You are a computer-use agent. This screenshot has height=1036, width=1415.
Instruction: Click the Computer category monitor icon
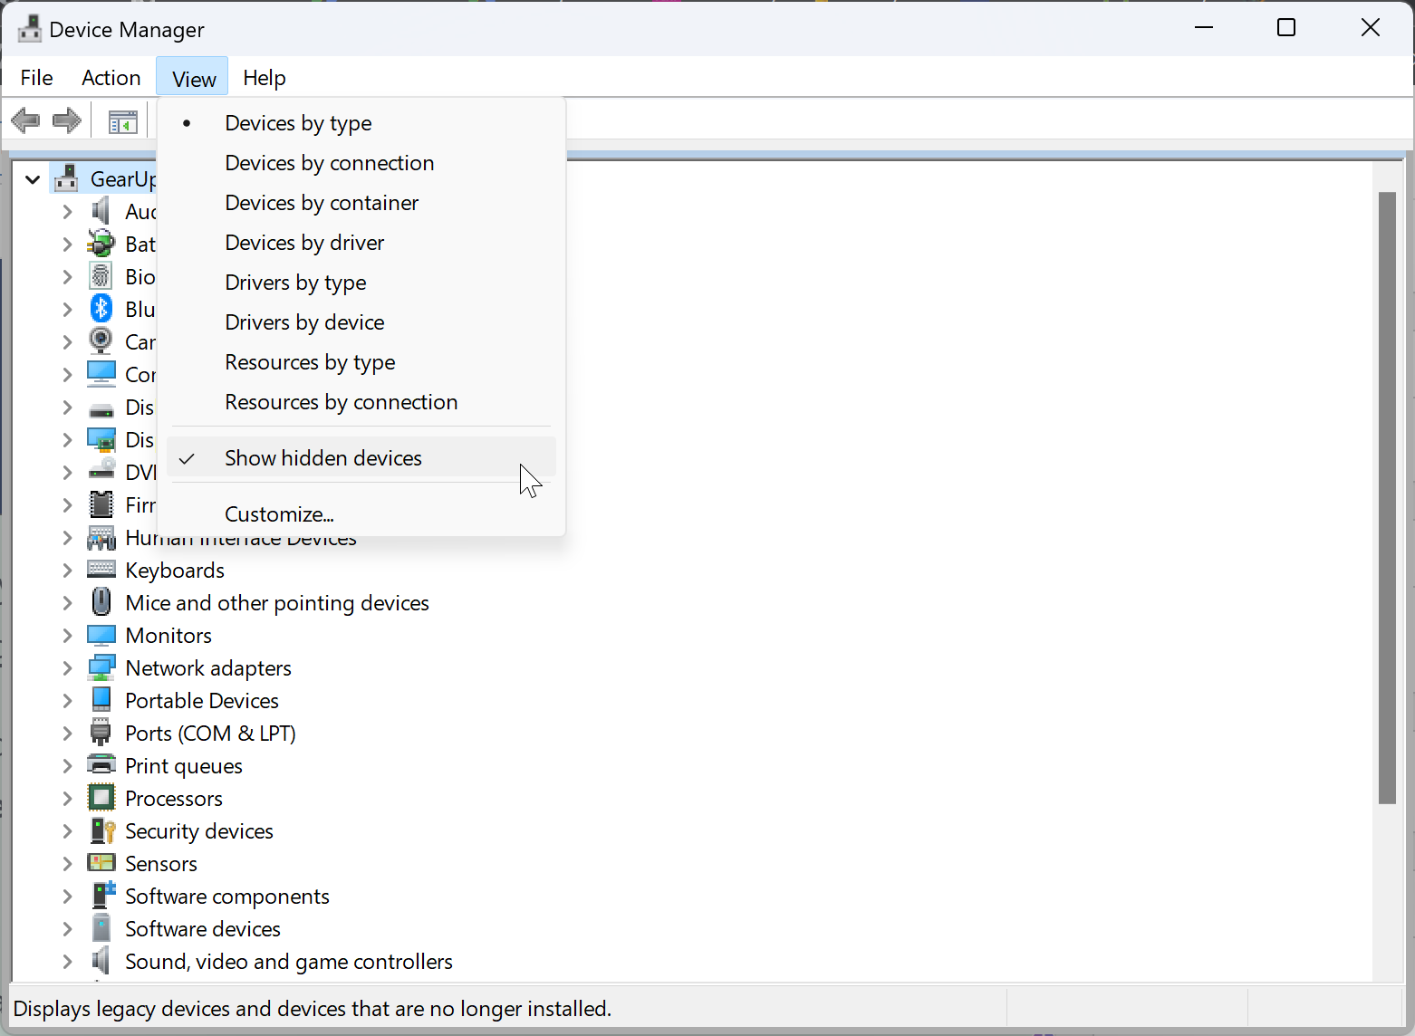pyautogui.click(x=101, y=373)
